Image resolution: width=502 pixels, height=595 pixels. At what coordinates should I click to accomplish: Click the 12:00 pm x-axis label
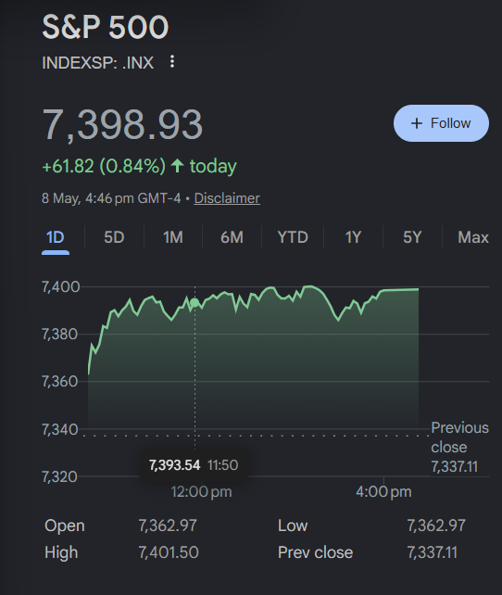(x=201, y=492)
